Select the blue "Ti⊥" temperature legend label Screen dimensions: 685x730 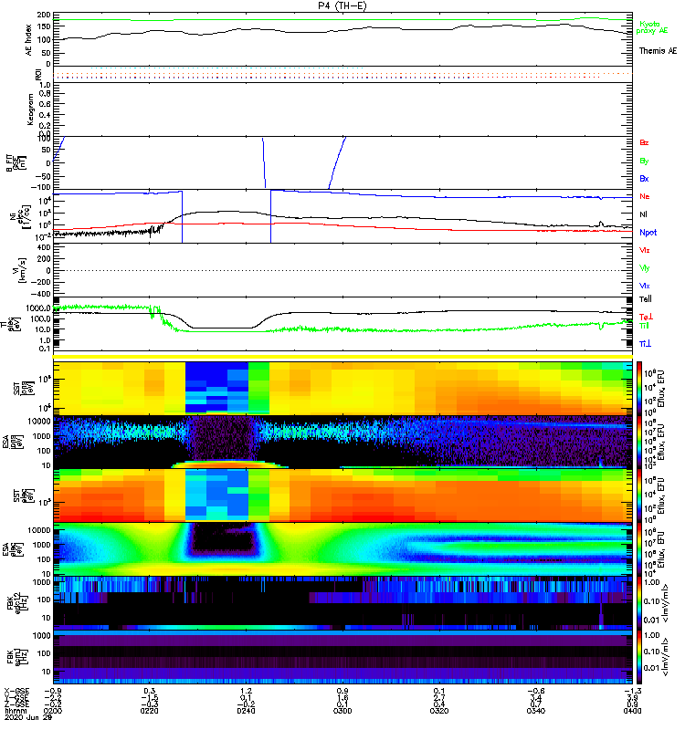[645, 344]
